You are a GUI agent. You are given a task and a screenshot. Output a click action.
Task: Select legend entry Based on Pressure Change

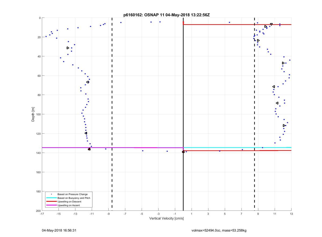click(72, 194)
